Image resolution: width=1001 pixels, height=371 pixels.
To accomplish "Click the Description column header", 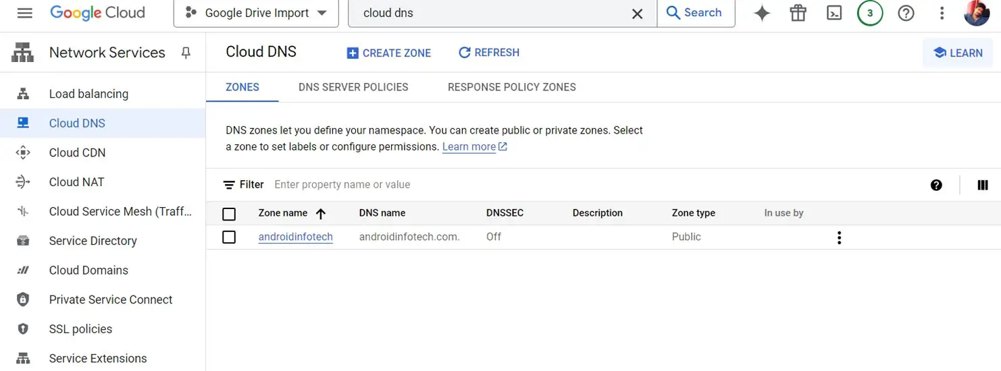I will point(598,213).
